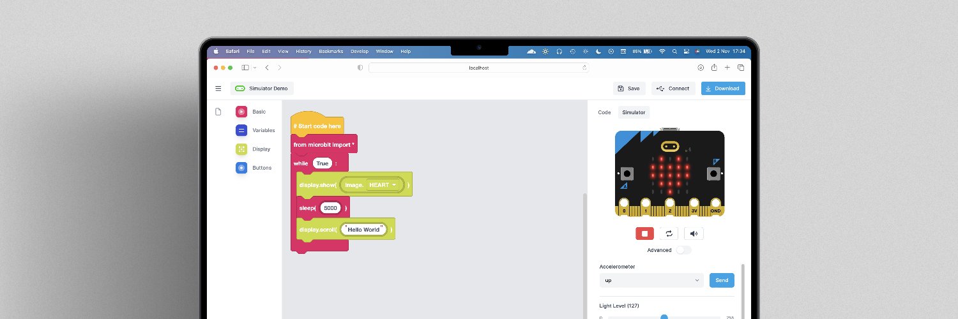Open the file icon in left sidebar
This screenshot has height=319, width=958.
(218, 112)
